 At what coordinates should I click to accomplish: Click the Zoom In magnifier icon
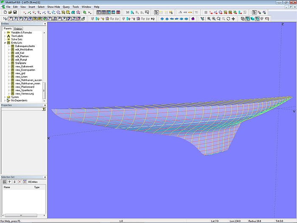point(213,19)
